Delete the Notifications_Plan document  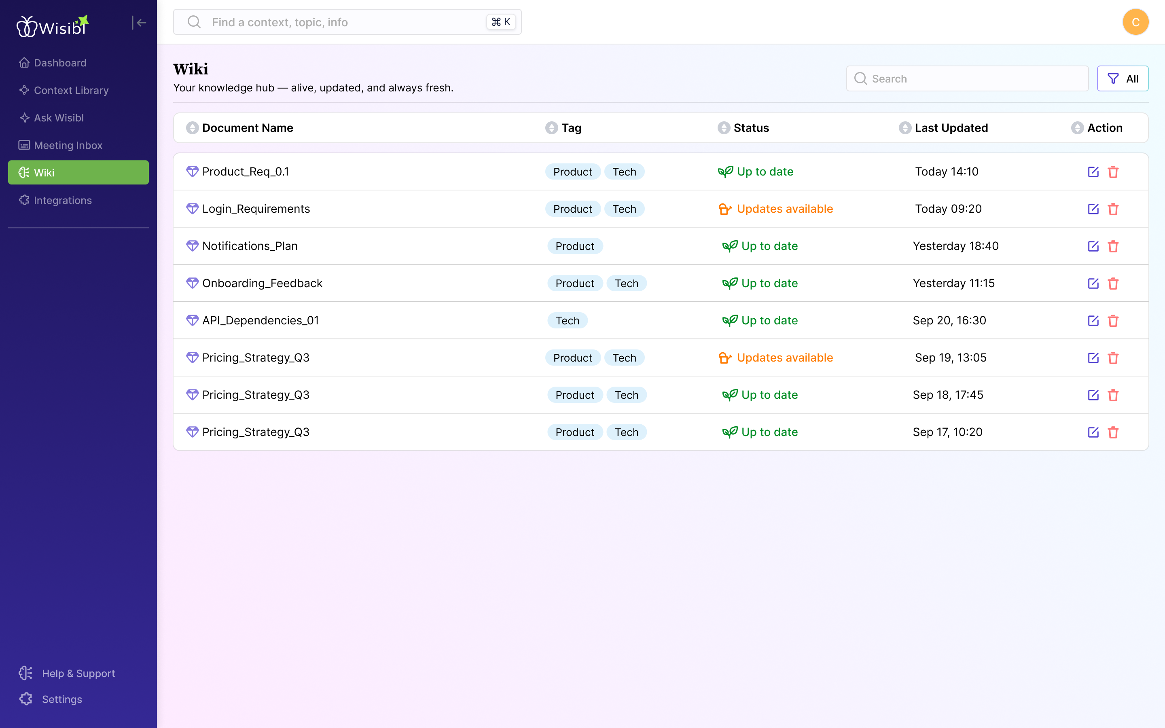tap(1113, 247)
